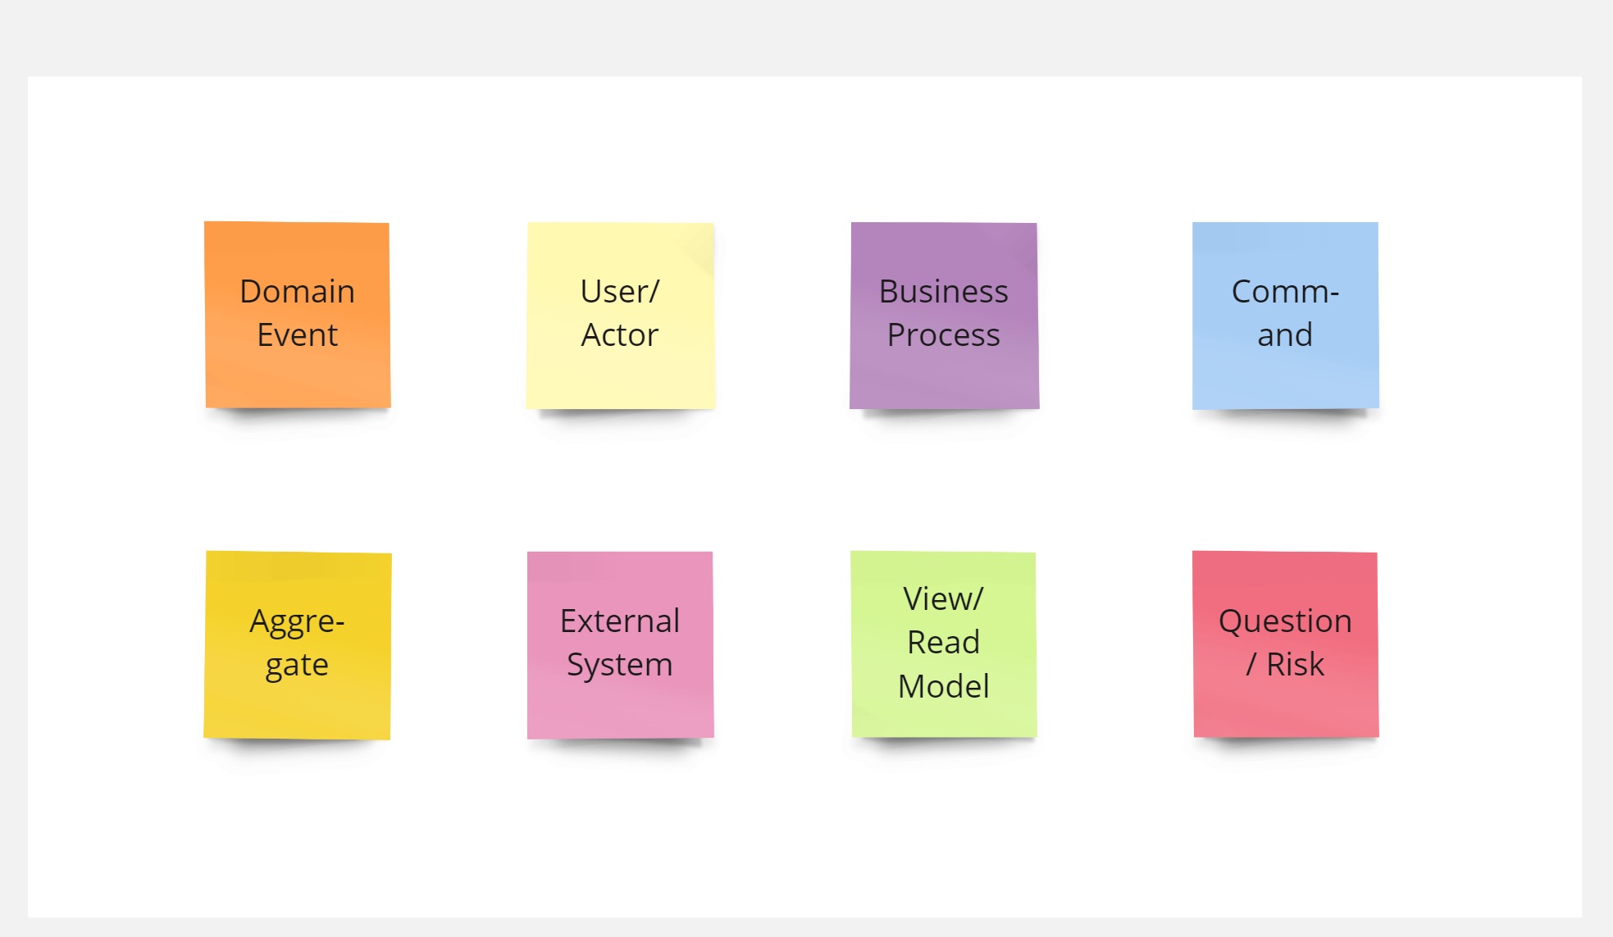Image resolution: width=1613 pixels, height=937 pixels.
Task: Click the 'Domain' text on orange note
Action: click(x=297, y=292)
